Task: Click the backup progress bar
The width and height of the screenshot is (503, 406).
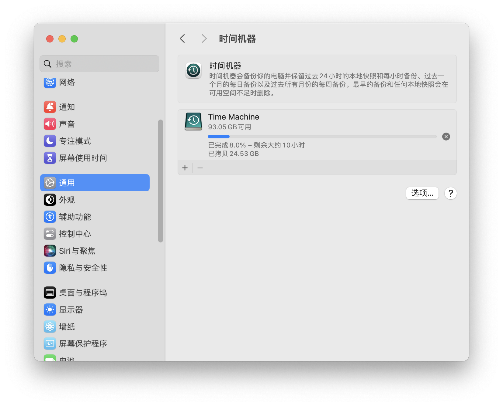Action: [x=322, y=137]
